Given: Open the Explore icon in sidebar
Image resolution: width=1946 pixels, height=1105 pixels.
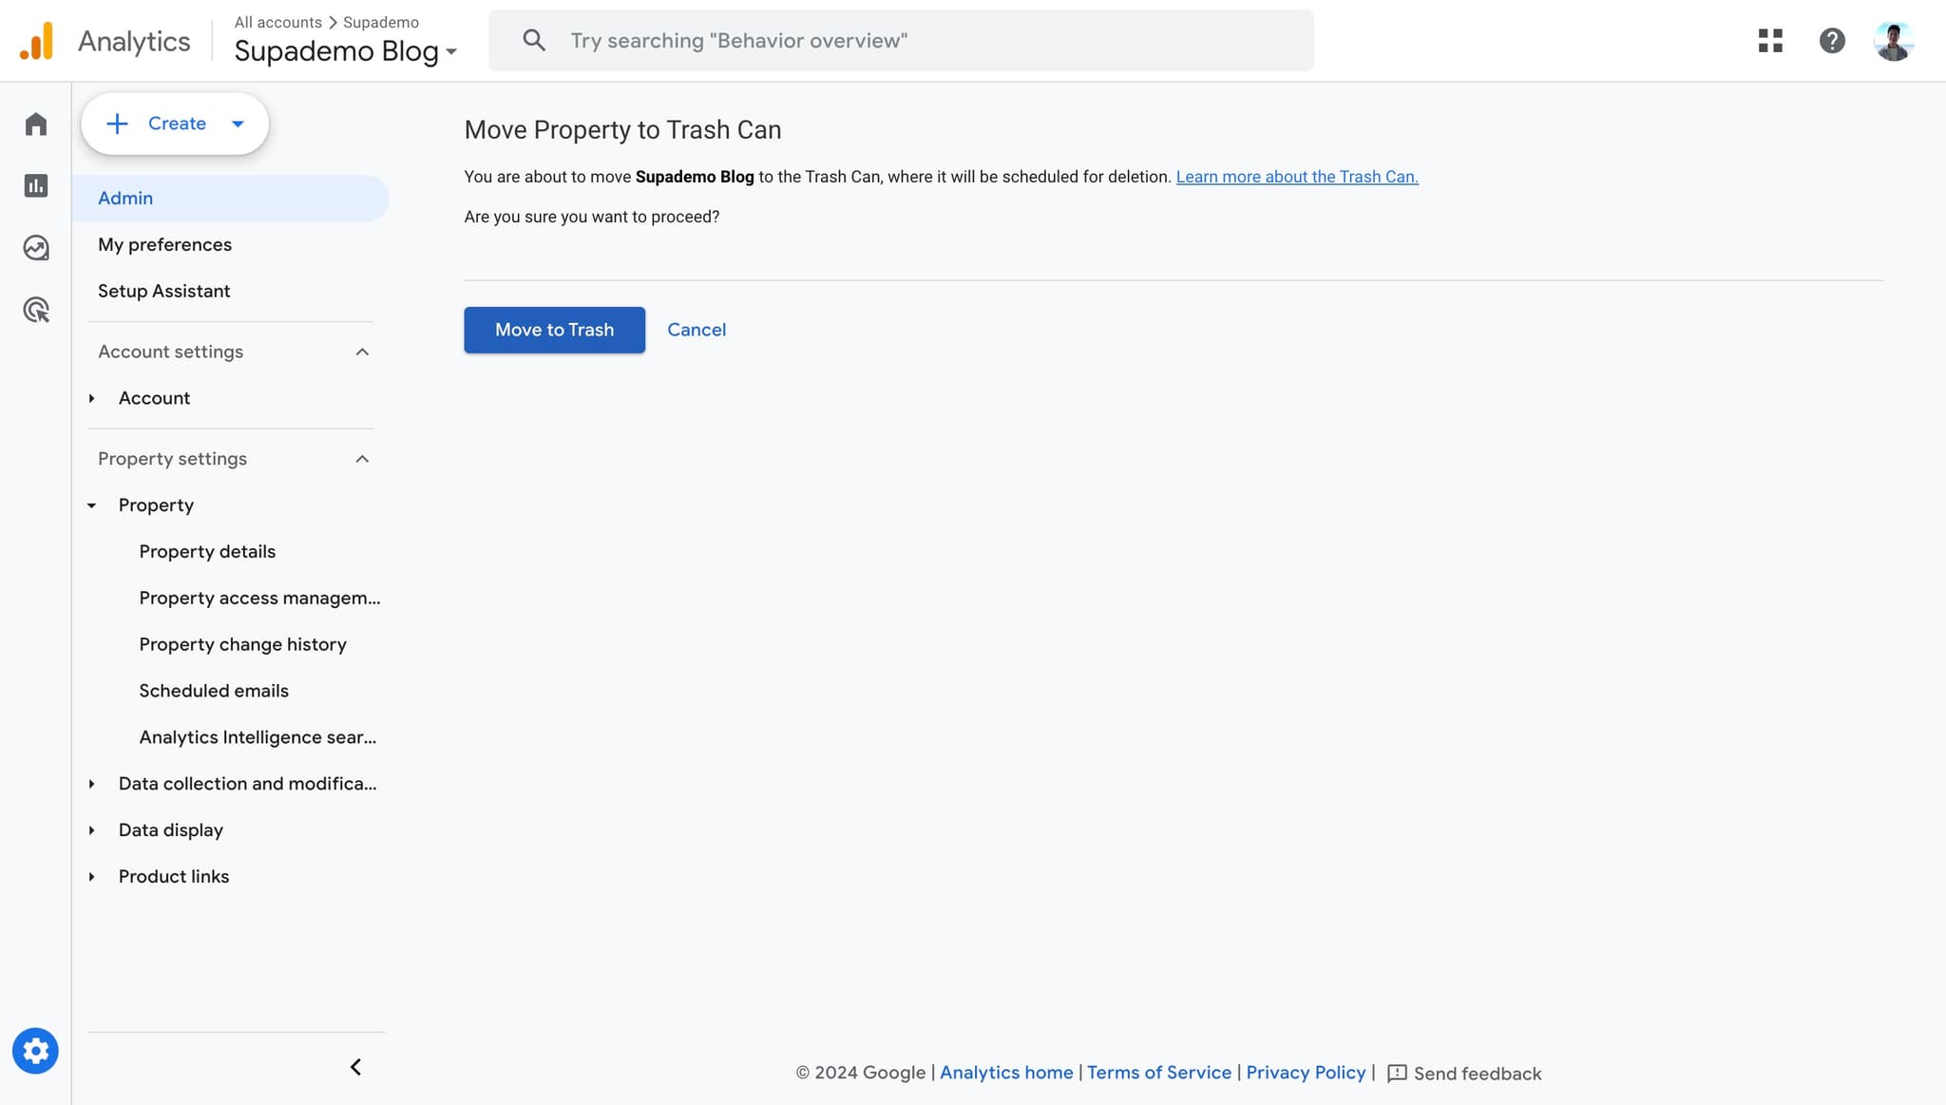Looking at the screenshot, I should (36, 248).
